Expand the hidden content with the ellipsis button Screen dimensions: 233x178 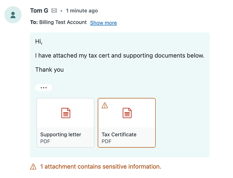pyautogui.click(x=44, y=88)
